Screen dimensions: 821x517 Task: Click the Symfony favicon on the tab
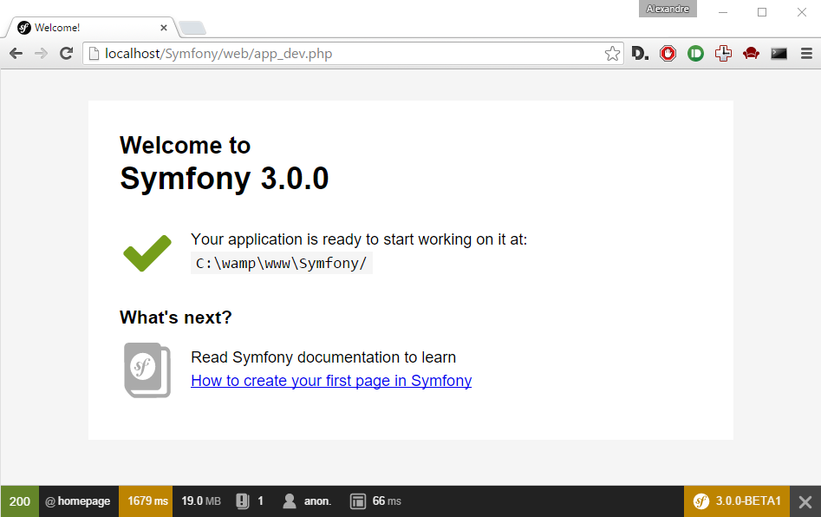24,28
